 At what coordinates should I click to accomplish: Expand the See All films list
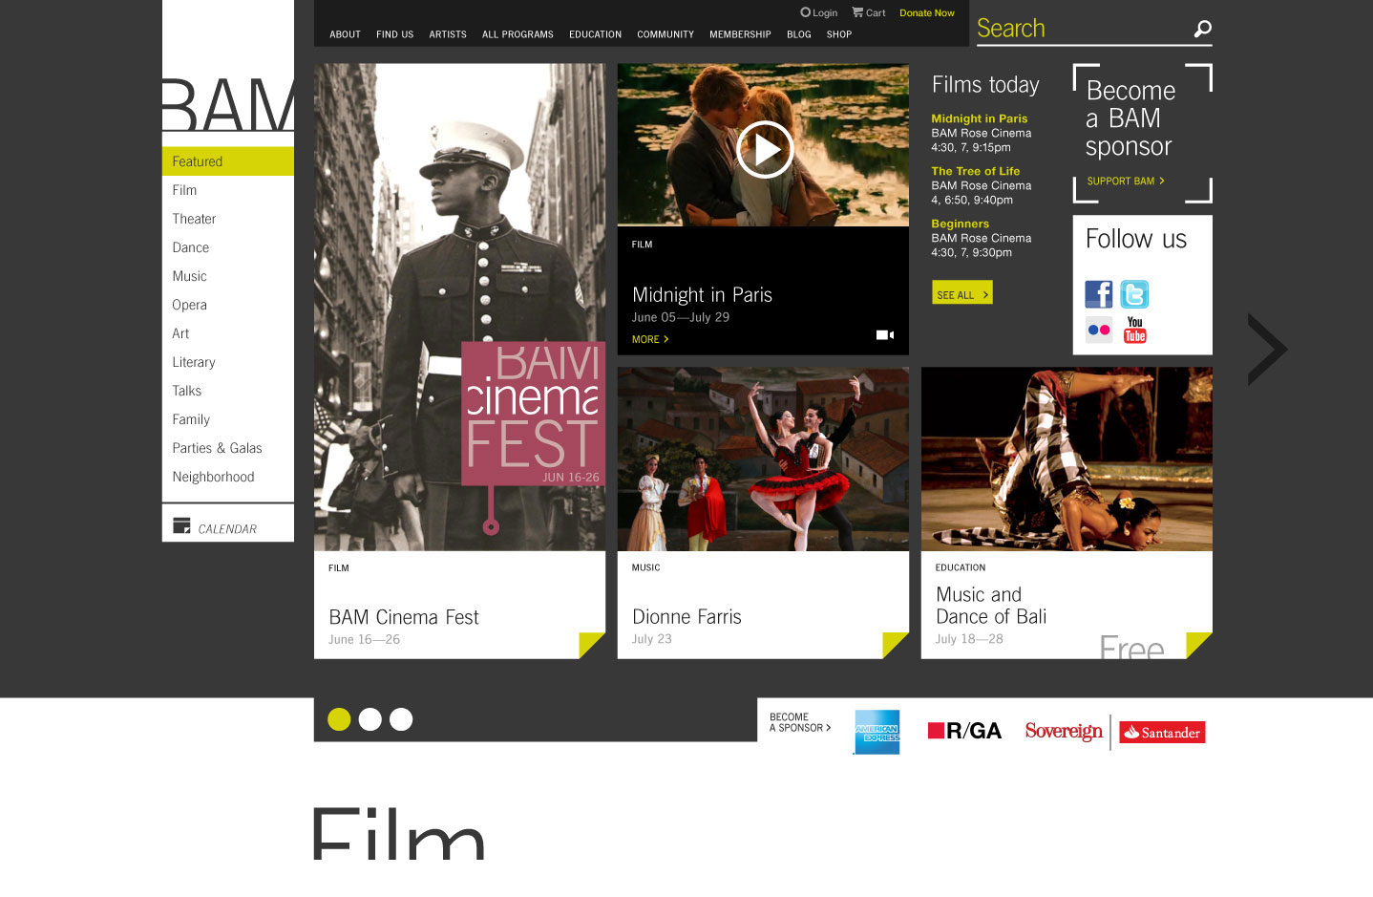961,294
